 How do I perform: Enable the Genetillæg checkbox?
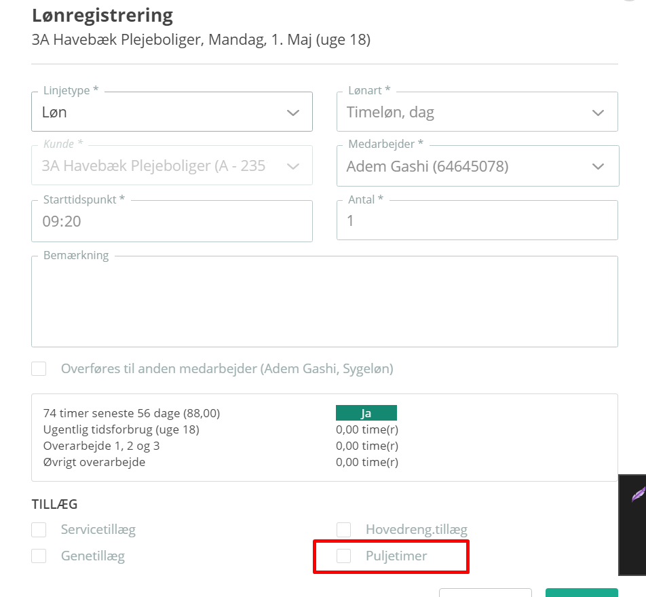tap(39, 556)
